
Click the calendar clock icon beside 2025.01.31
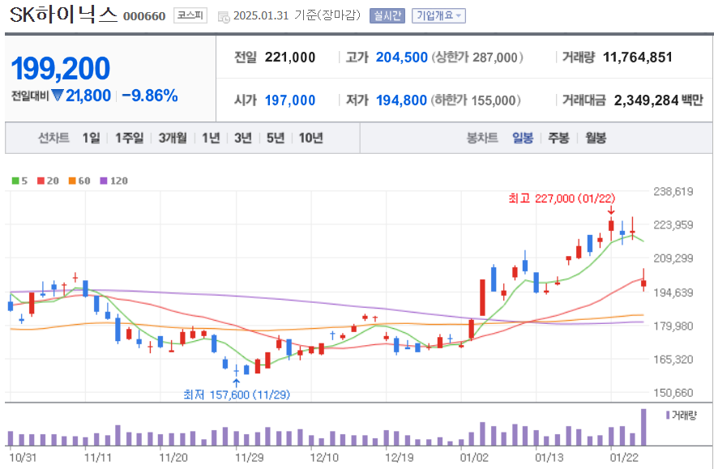pos(224,17)
